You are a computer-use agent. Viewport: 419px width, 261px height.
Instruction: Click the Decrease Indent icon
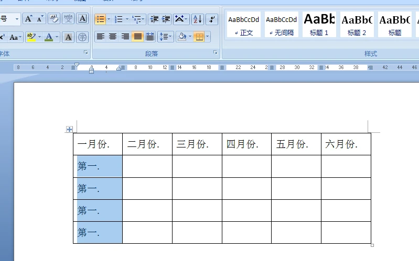coord(154,19)
